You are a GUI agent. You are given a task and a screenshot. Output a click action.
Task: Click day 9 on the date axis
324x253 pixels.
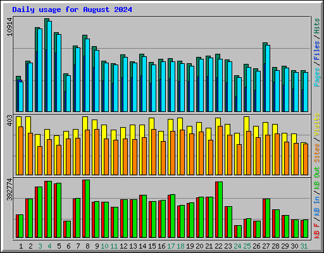point(97,246)
